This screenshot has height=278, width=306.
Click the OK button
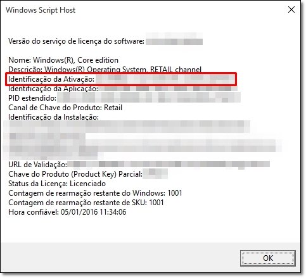(267, 258)
